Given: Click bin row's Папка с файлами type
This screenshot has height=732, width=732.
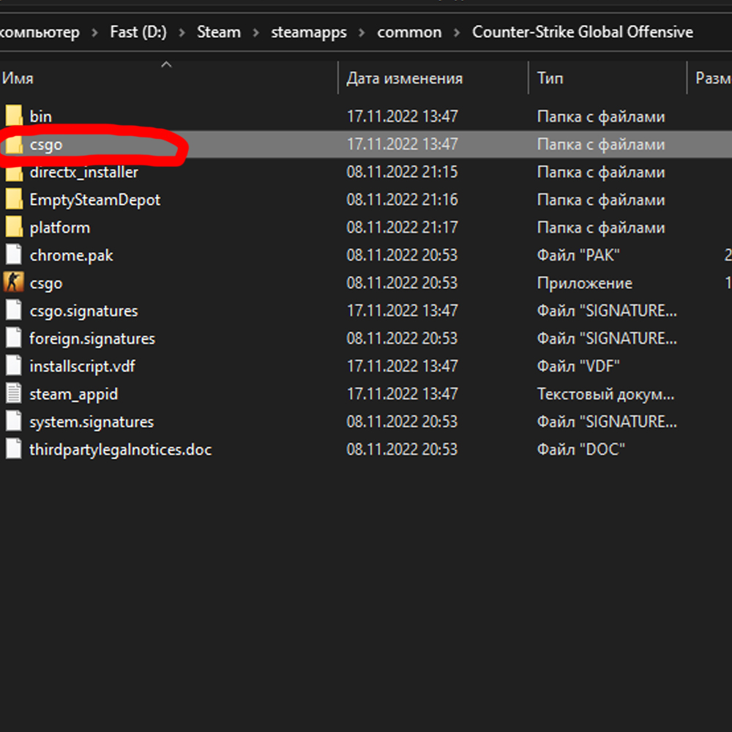Looking at the screenshot, I should (x=601, y=116).
